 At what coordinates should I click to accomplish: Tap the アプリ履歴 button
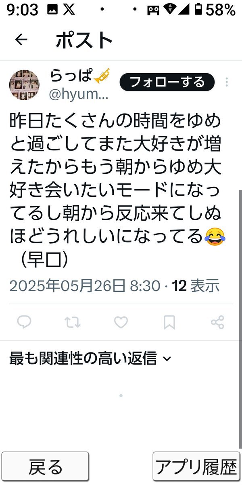point(196,466)
